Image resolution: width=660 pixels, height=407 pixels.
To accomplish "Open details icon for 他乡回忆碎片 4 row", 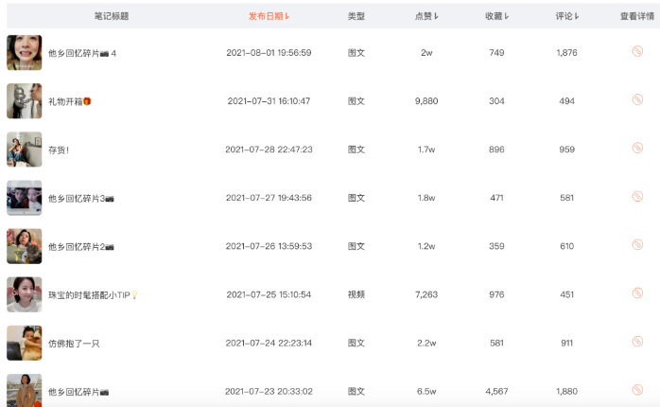I will click(637, 52).
